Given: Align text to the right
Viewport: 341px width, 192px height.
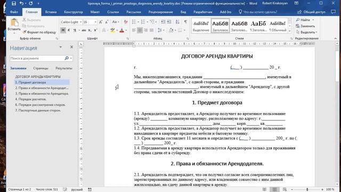Looking at the screenshot, I should pos(145,30).
